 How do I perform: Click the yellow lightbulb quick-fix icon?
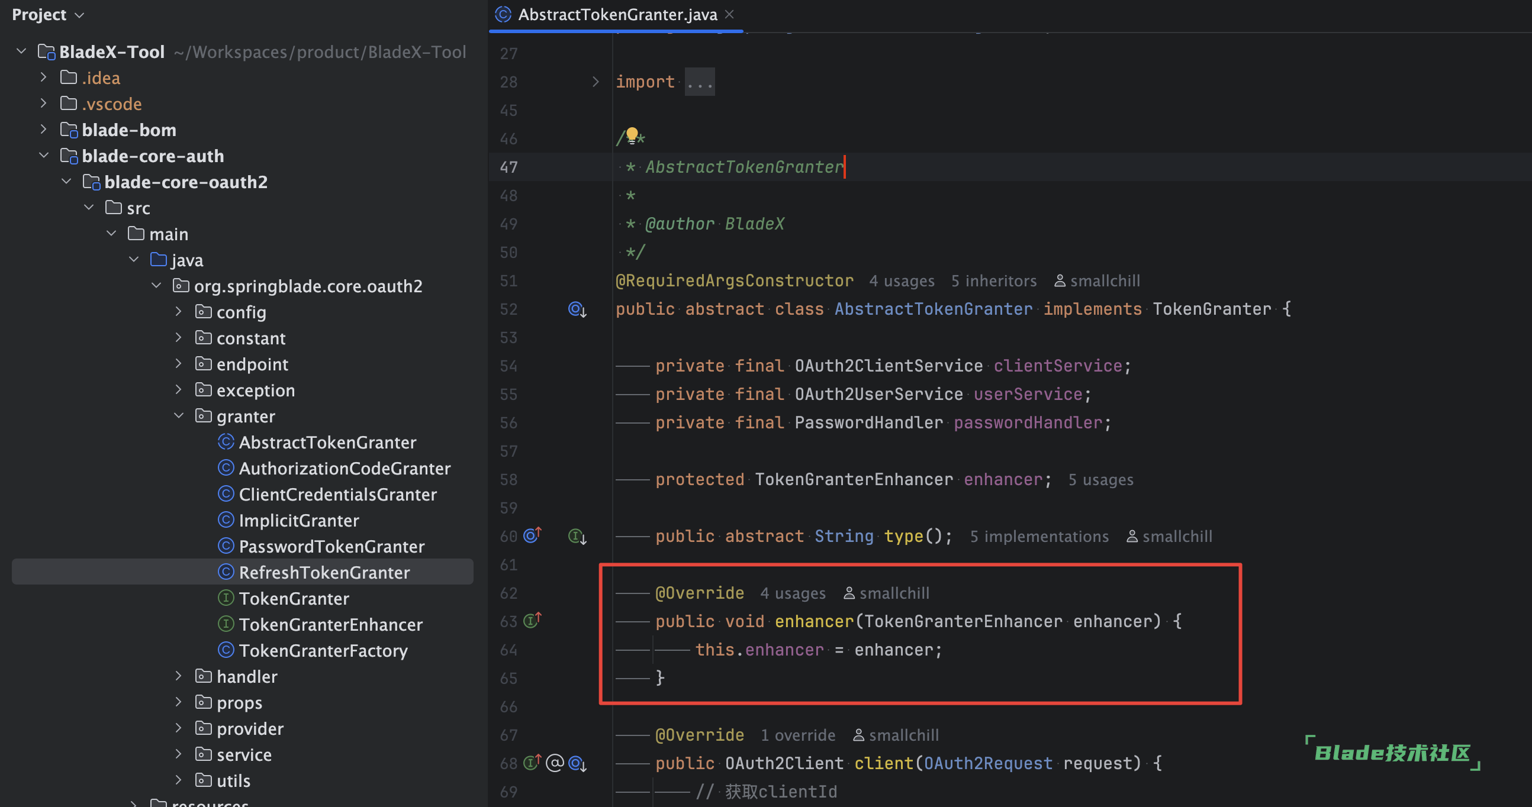tap(632, 135)
